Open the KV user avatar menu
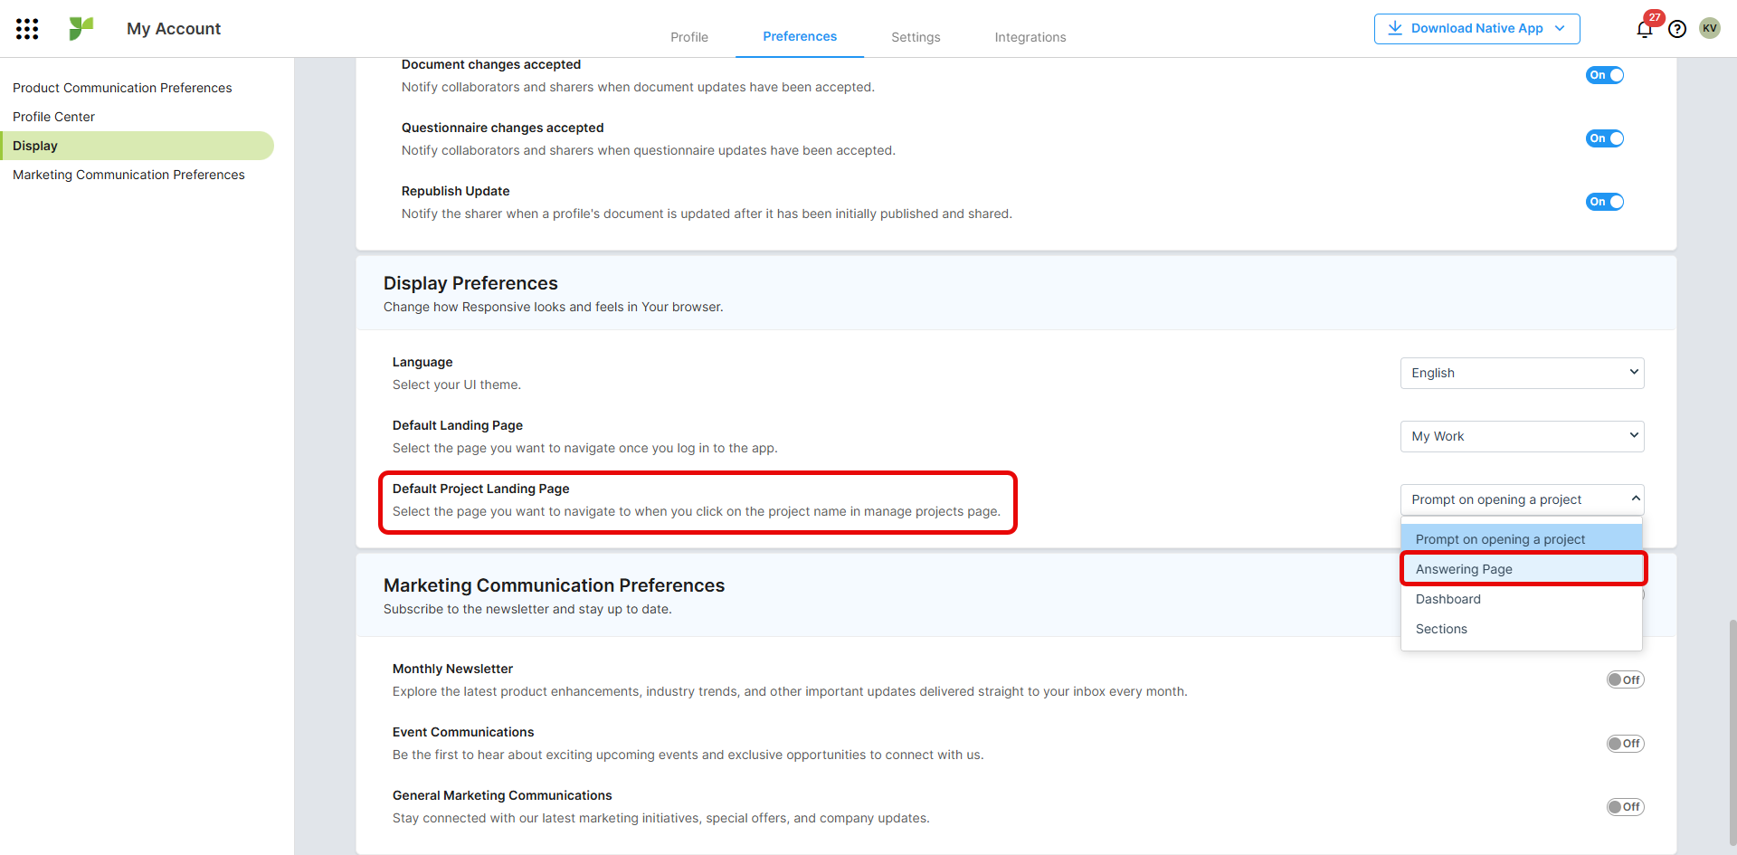This screenshot has width=1737, height=855. pyautogui.click(x=1709, y=28)
